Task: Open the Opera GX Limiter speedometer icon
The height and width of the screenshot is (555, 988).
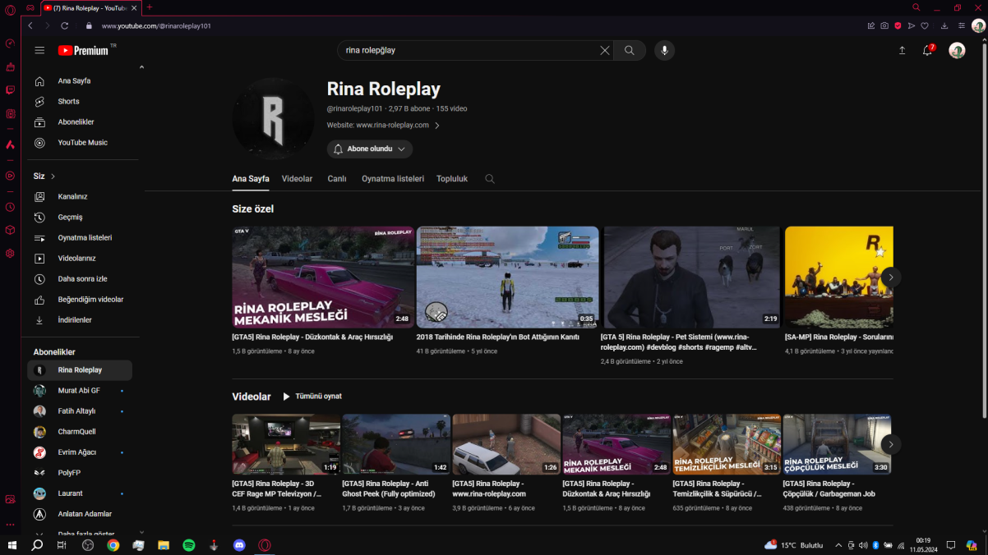Action: coord(10,44)
